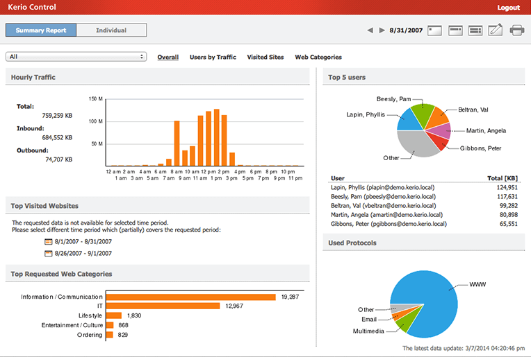The width and height of the screenshot is (531, 357).
Task: Log out using the Logout link
Action: pyautogui.click(x=508, y=8)
